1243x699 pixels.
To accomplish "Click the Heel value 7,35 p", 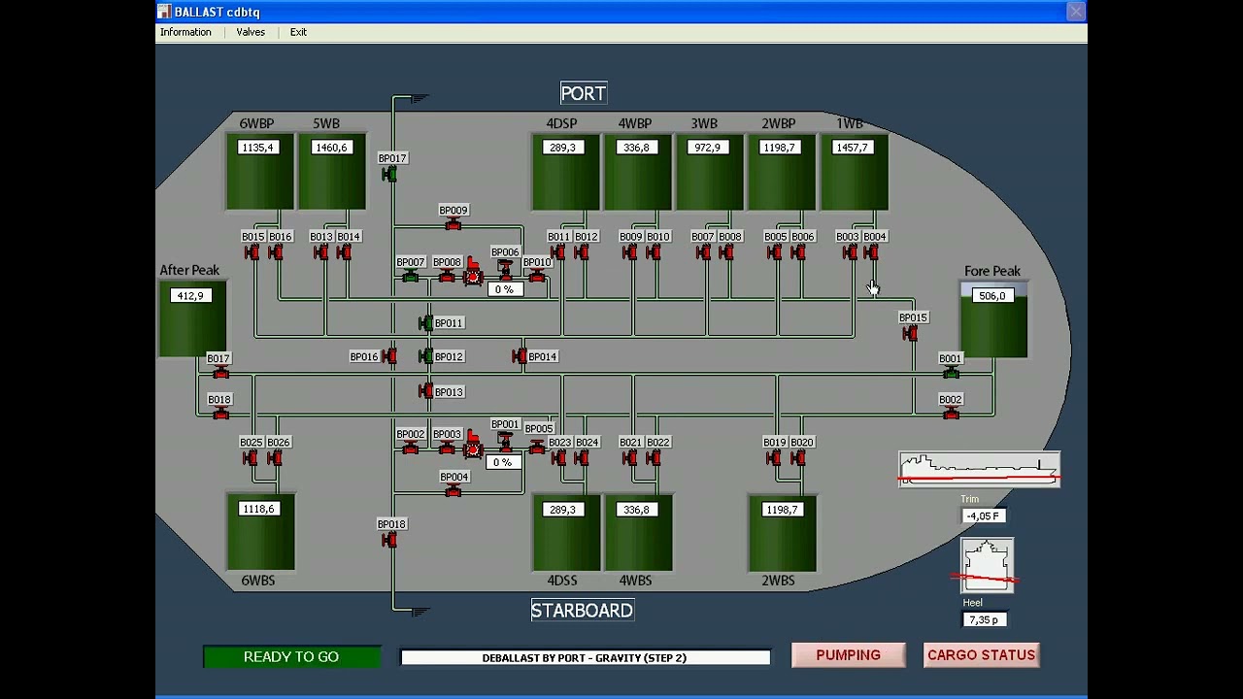I will tap(984, 619).
